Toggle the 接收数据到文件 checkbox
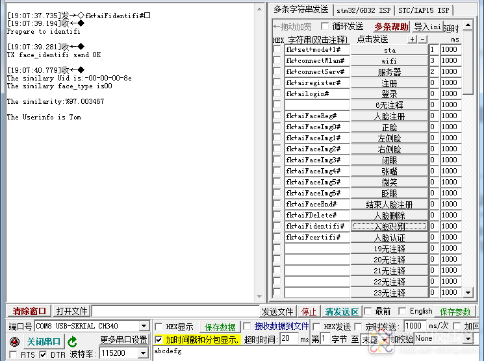The width and height of the screenshot is (484, 361). 247,326
